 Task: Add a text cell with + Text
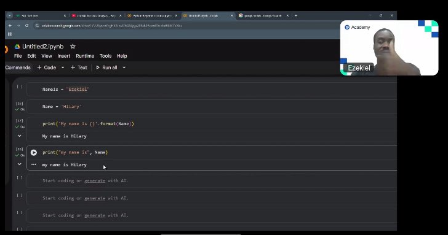click(x=79, y=67)
